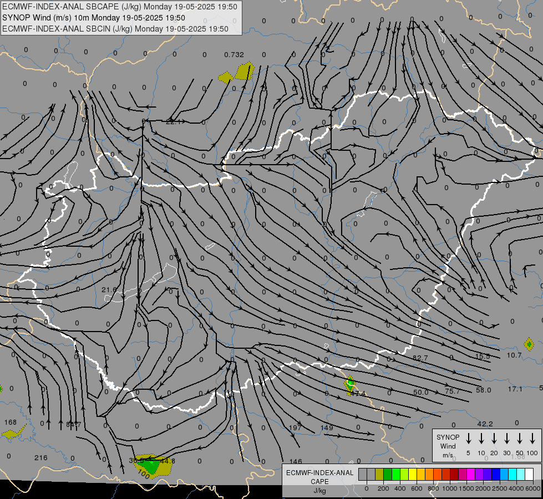This screenshot has height=499, width=543.
Task: Click the 20 m/s wind arrow in legend
Action: [494, 438]
